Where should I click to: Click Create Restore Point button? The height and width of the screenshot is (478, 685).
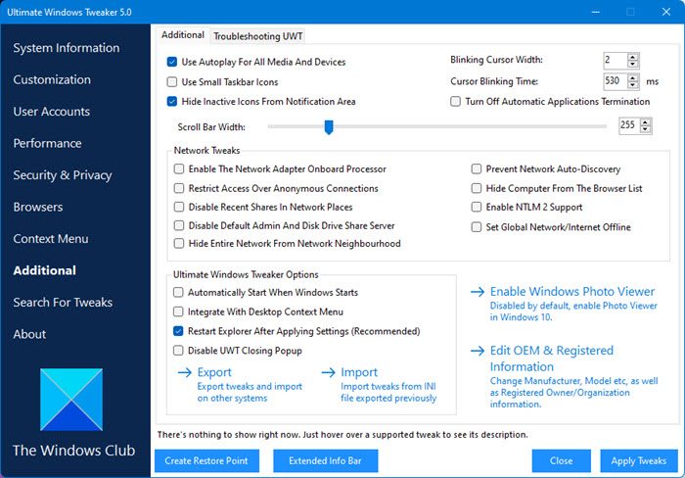coord(206,460)
